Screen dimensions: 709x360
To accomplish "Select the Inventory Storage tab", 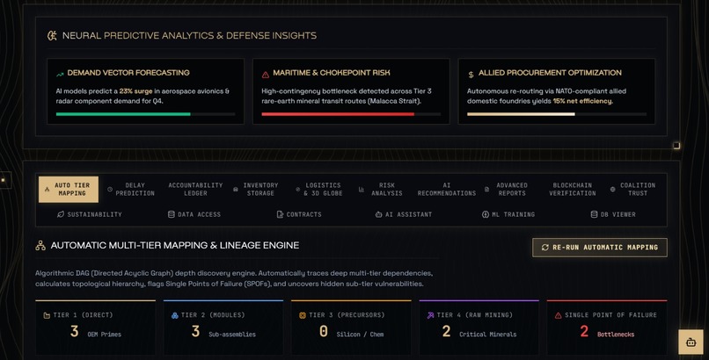I will (x=256, y=189).
